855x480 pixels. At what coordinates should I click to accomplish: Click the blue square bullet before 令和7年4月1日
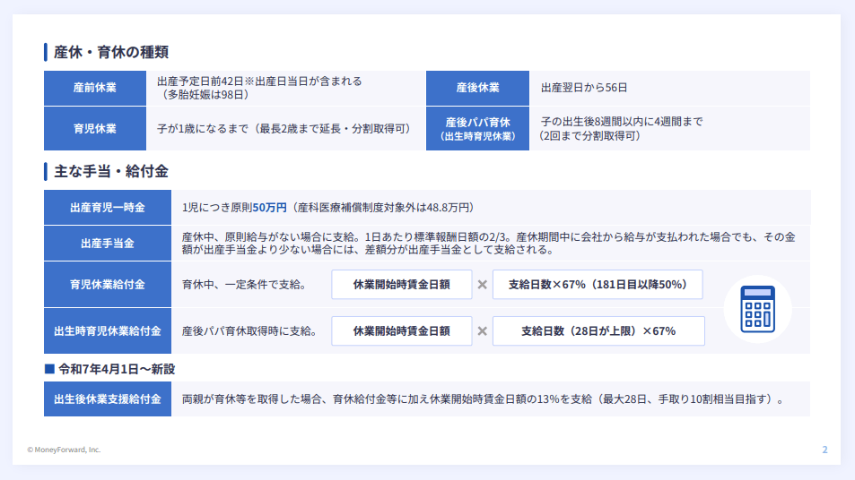(x=49, y=368)
